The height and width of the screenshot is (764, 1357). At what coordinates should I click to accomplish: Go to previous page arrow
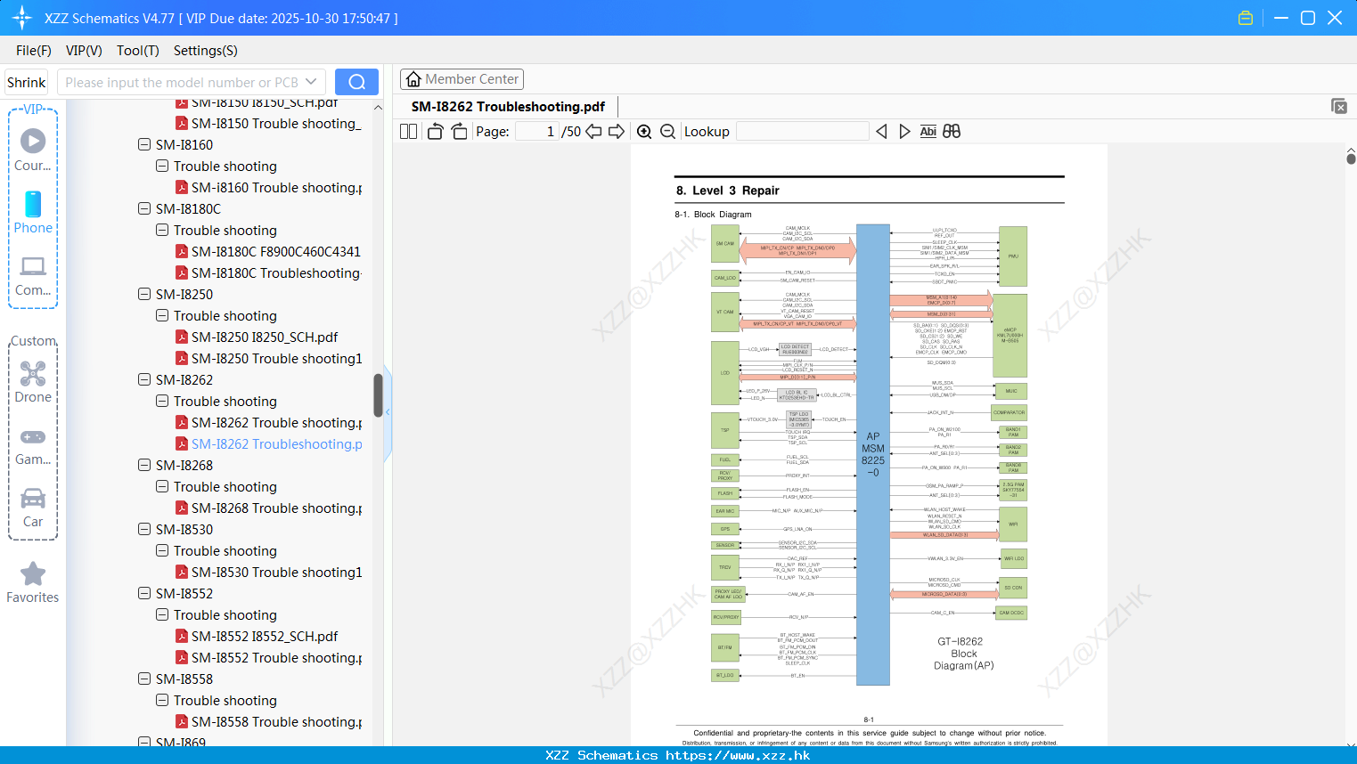point(593,131)
